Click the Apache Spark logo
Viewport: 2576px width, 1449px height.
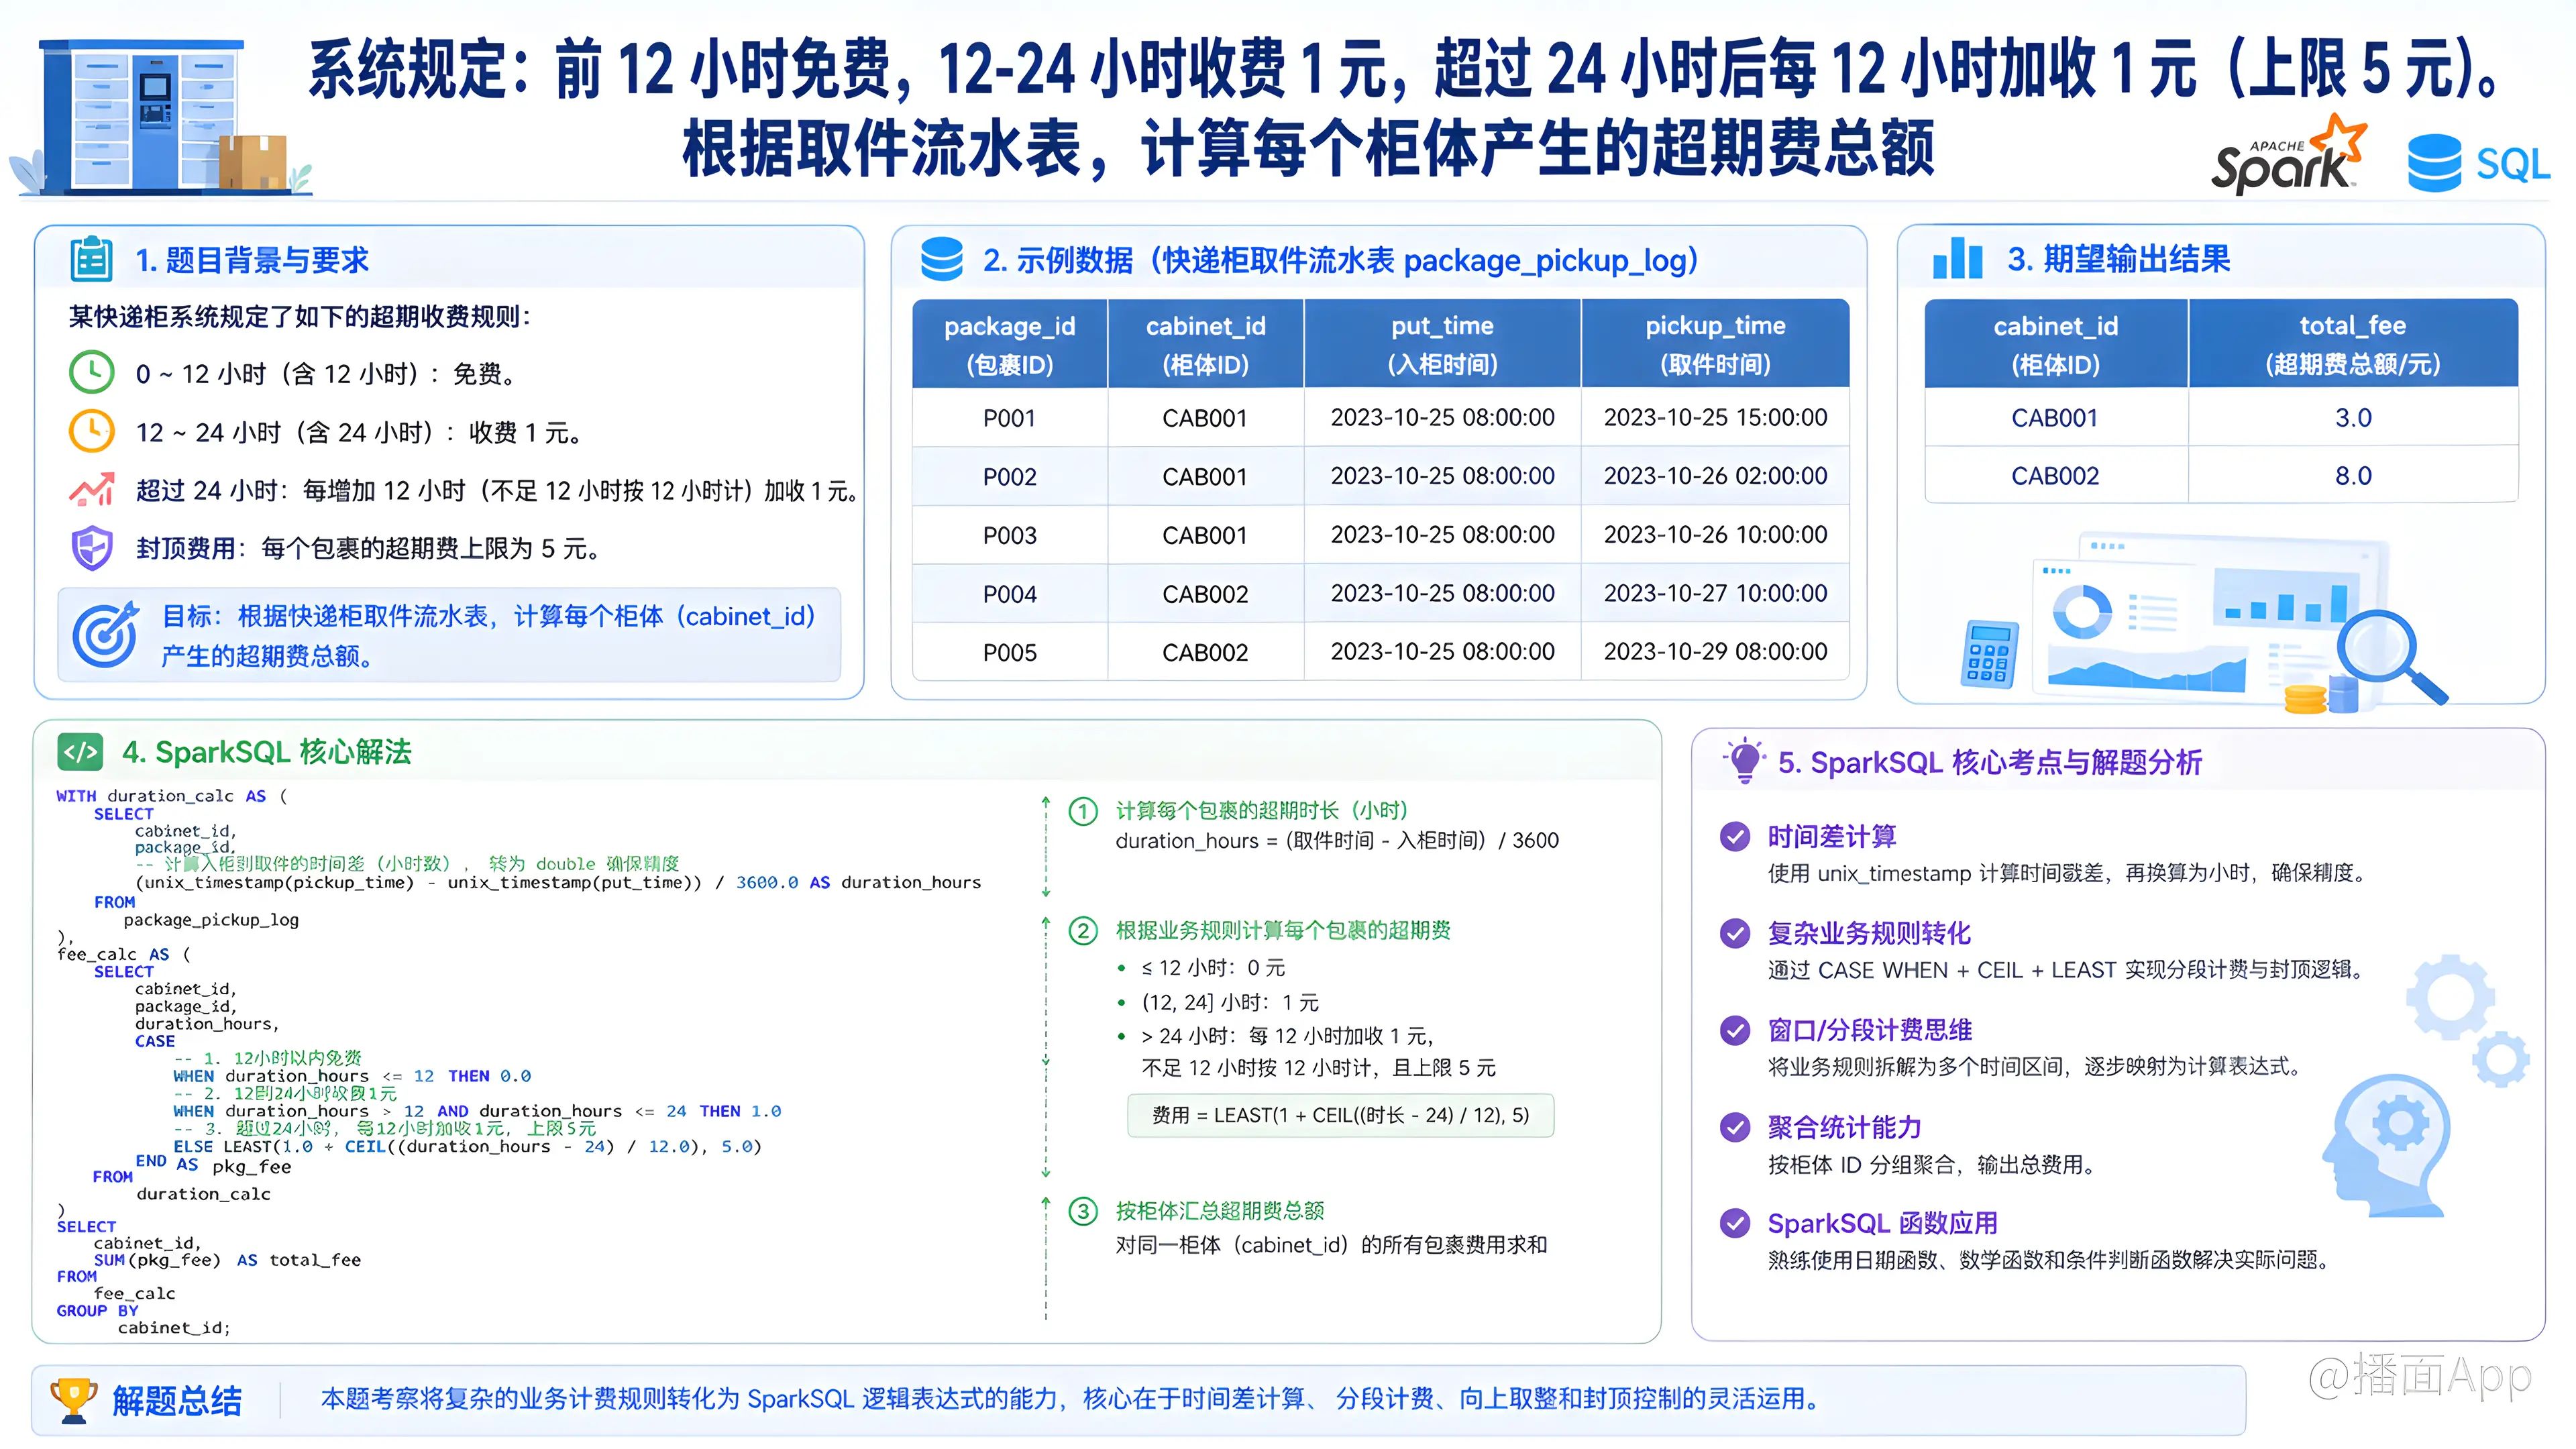pos(2288,155)
